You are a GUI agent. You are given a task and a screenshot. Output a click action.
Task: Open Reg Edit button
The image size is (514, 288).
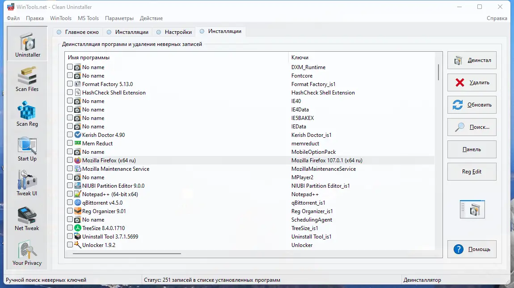tap(472, 172)
